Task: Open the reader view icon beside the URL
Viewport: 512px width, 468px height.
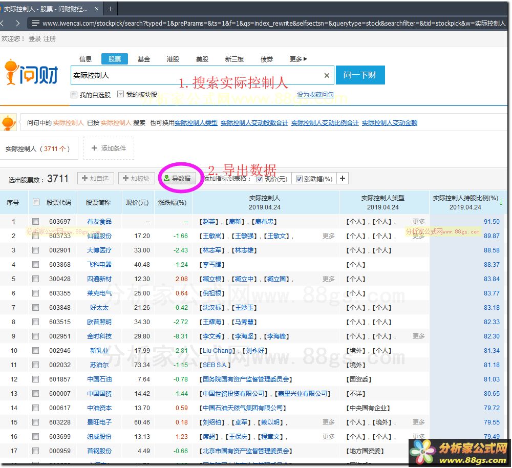Action: [x=36, y=23]
